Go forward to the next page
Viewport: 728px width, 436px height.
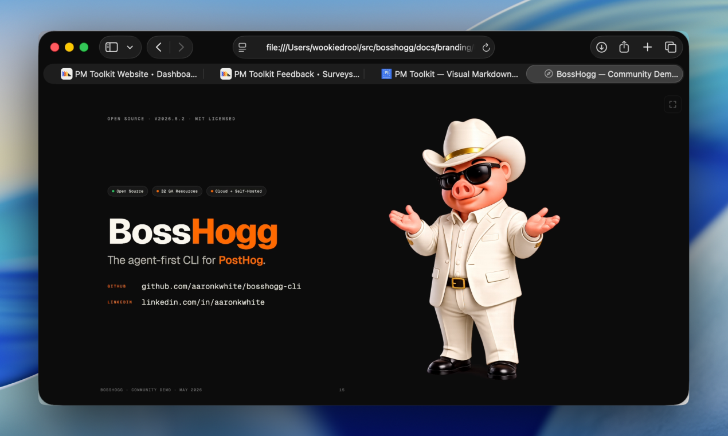(181, 47)
